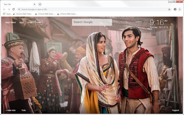Reload the page with the refresh icon
184x115 pixels.
(14, 9)
